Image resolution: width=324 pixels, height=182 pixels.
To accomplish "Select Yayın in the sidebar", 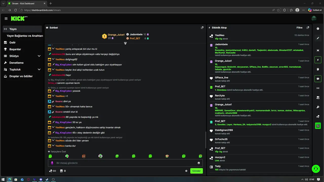I will pos(22,29).
